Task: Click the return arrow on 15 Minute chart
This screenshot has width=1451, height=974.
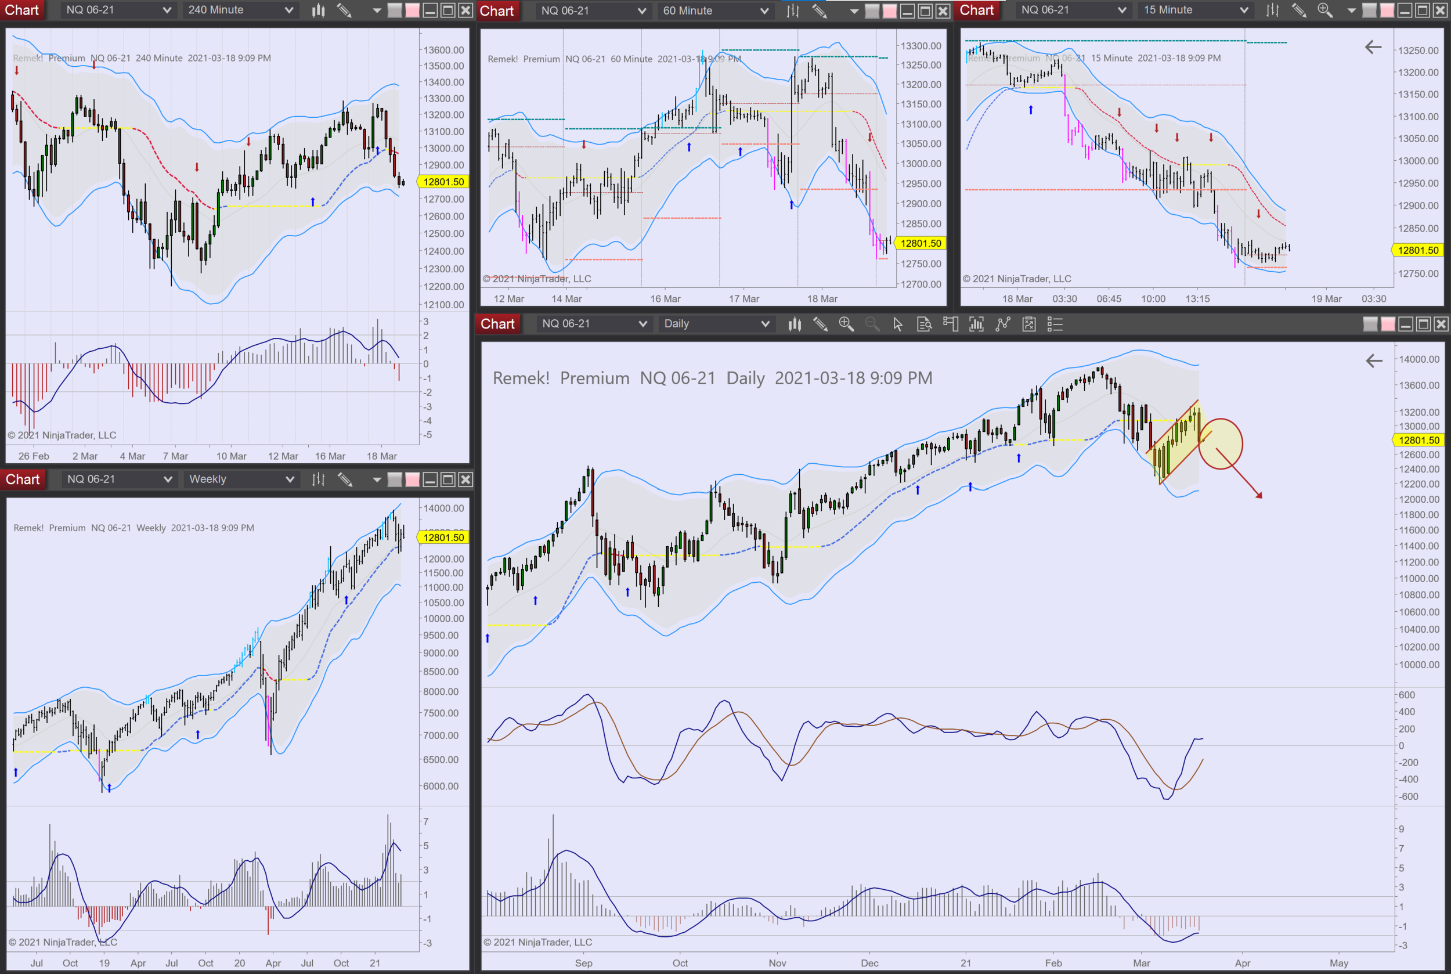Action: [x=1373, y=47]
